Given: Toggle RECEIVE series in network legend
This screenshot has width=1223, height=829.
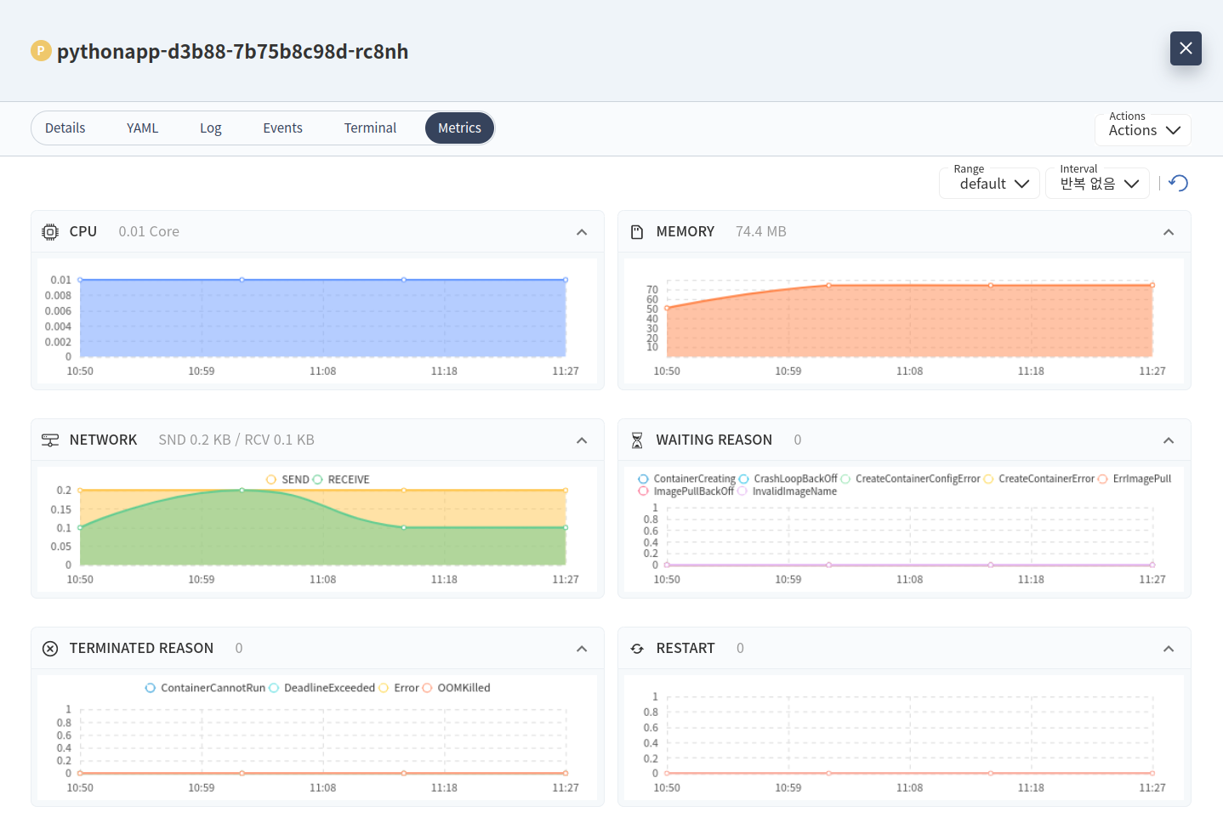Looking at the screenshot, I should pyautogui.click(x=341, y=480).
